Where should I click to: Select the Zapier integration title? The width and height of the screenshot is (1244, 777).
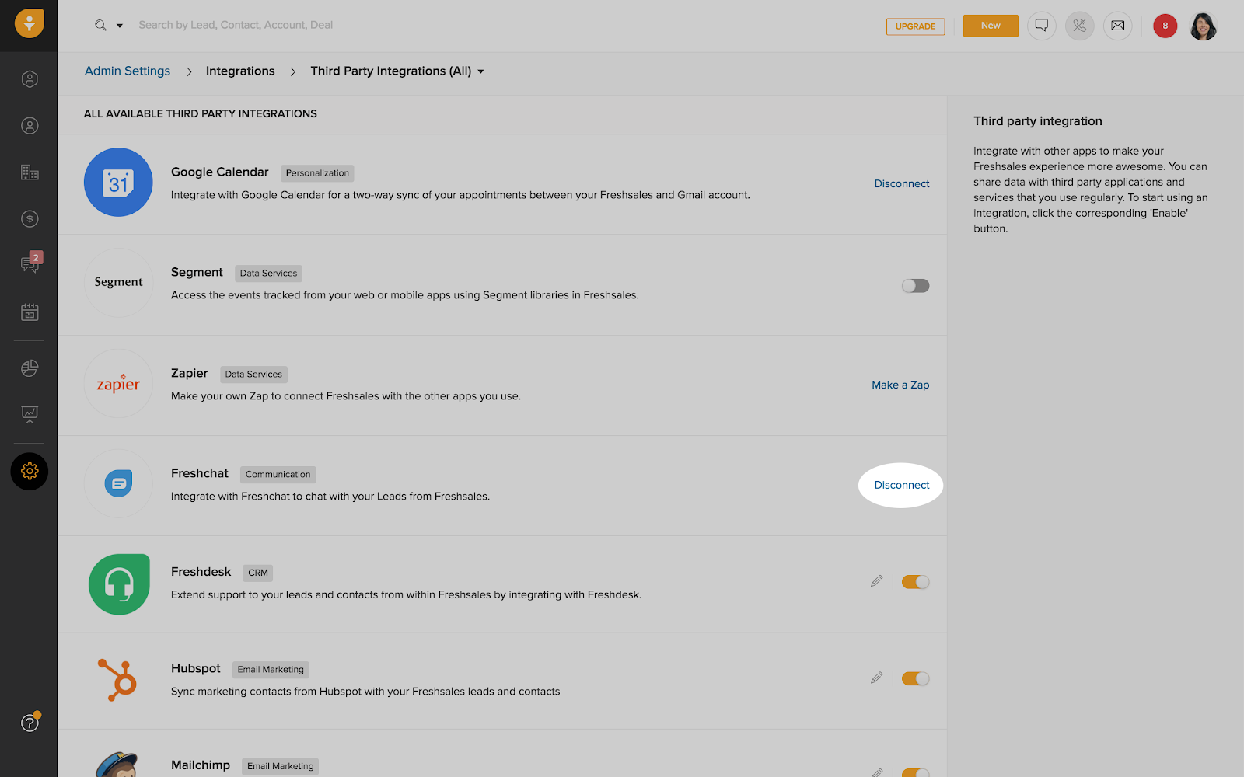[x=190, y=374]
